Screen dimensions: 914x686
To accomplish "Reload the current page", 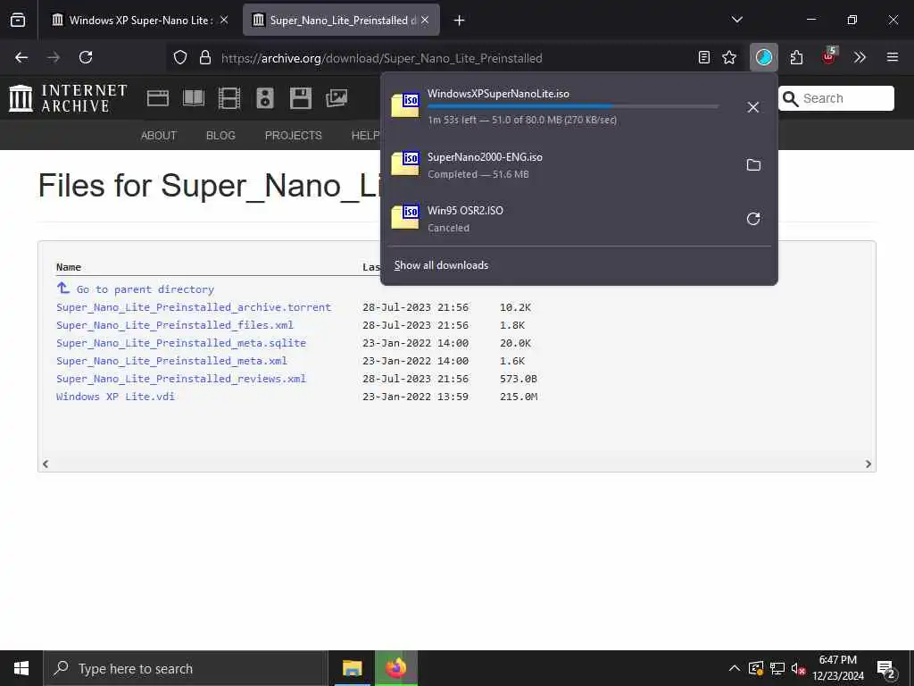I will click(x=86, y=57).
